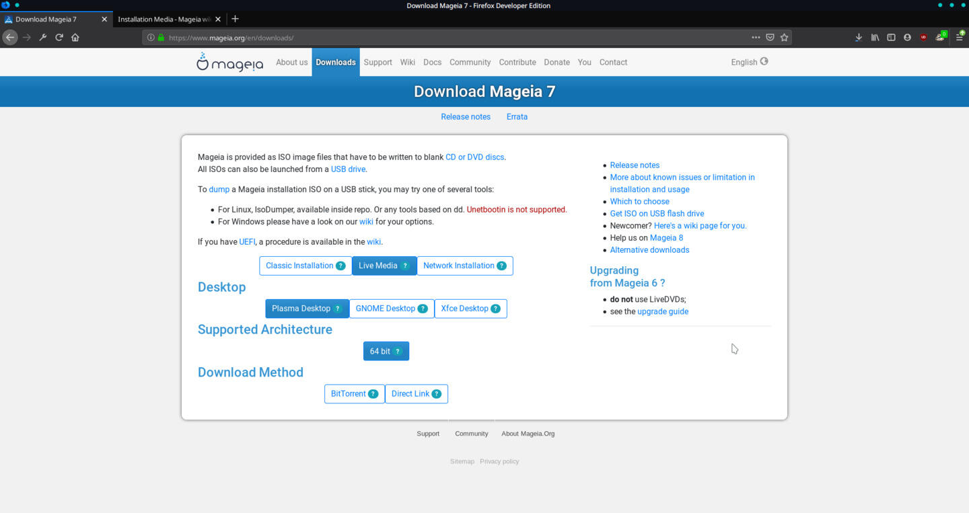Reload the current page
The height and width of the screenshot is (513, 969).
pyautogui.click(x=59, y=38)
